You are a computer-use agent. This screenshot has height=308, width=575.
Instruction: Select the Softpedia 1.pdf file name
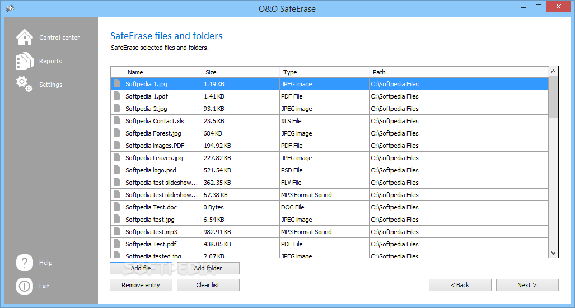click(147, 96)
